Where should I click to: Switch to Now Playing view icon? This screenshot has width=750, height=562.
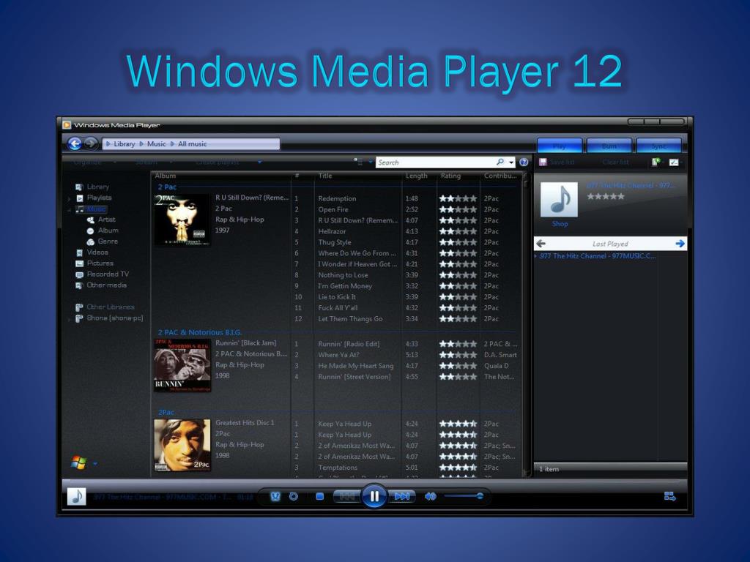point(669,497)
